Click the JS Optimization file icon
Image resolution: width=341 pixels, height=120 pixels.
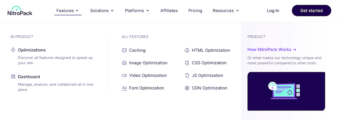[187, 75]
